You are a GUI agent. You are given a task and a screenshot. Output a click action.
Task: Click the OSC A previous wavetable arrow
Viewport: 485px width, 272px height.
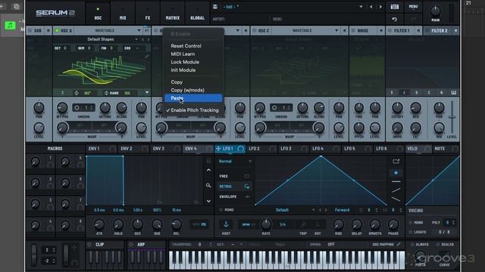142,39
